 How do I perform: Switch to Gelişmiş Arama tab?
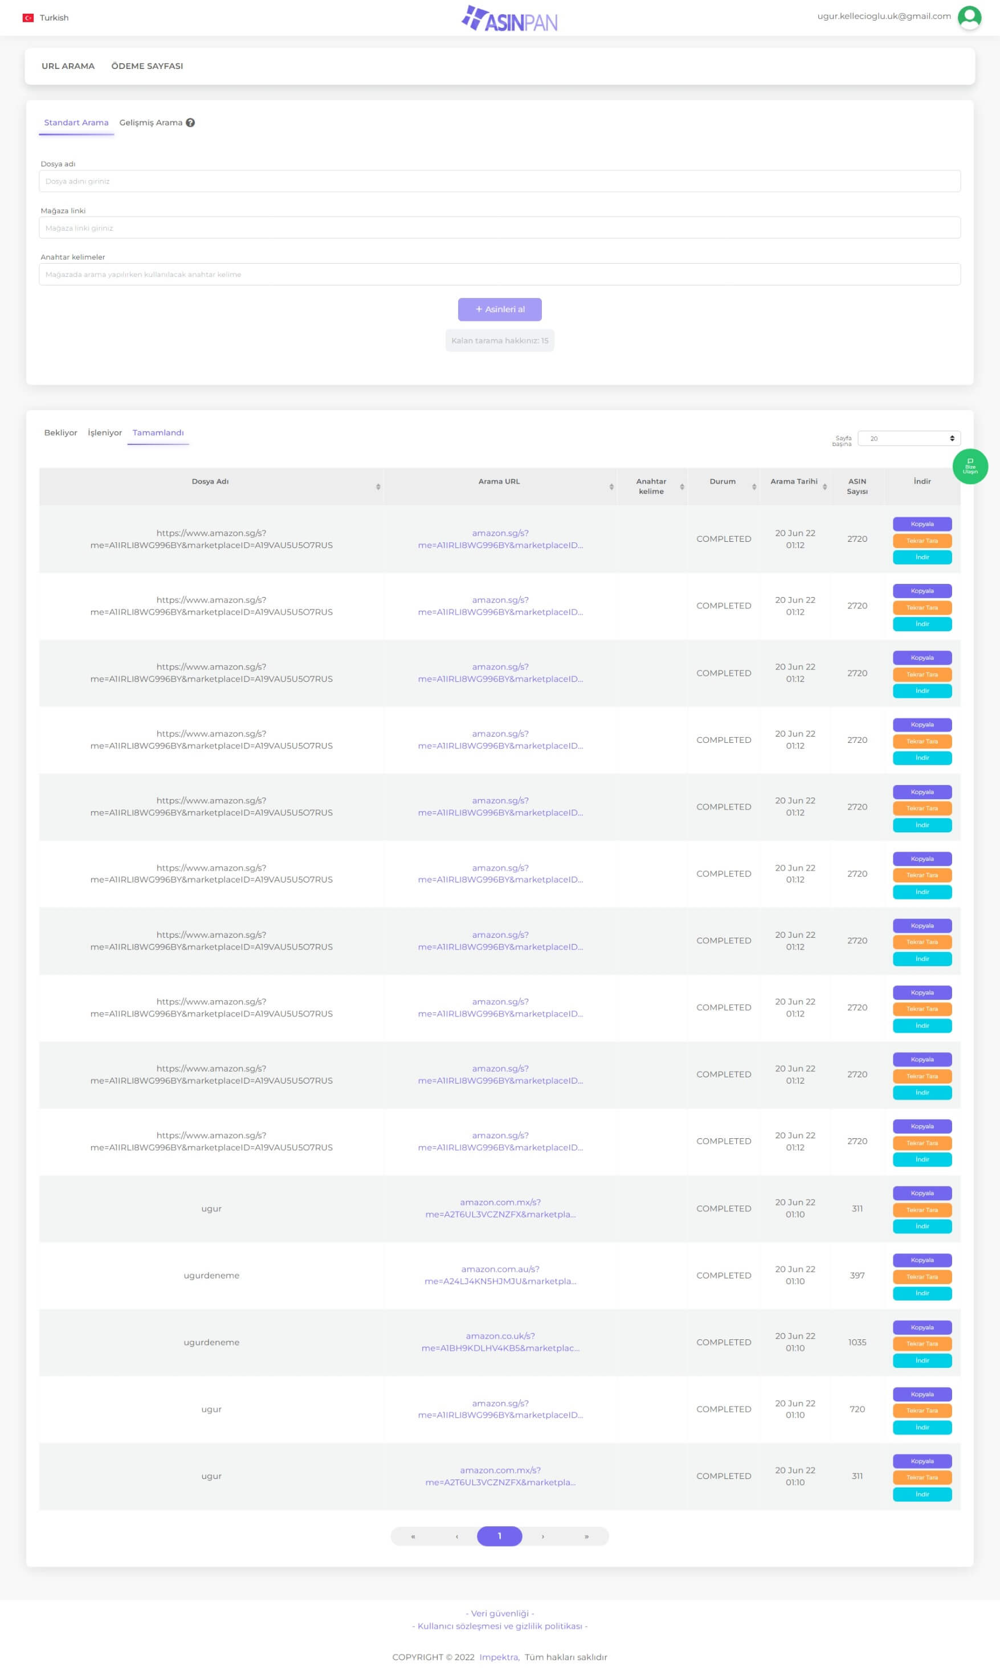(151, 122)
